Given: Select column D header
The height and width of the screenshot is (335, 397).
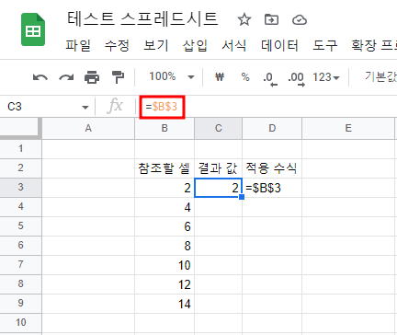Looking at the screenshot, I should pyautogui.click(x=272, y=128).
